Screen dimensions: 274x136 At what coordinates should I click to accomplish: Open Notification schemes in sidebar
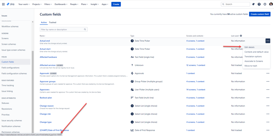pyautogui.click(x=11, y=126)
